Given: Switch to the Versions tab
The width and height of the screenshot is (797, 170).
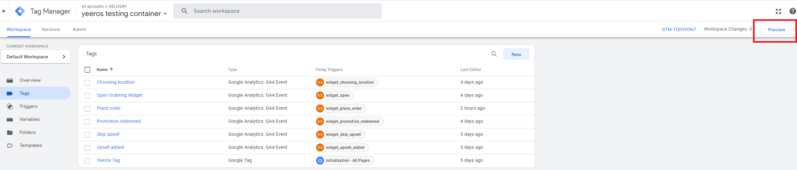Looking at the screenshot, I should (51, 29).
